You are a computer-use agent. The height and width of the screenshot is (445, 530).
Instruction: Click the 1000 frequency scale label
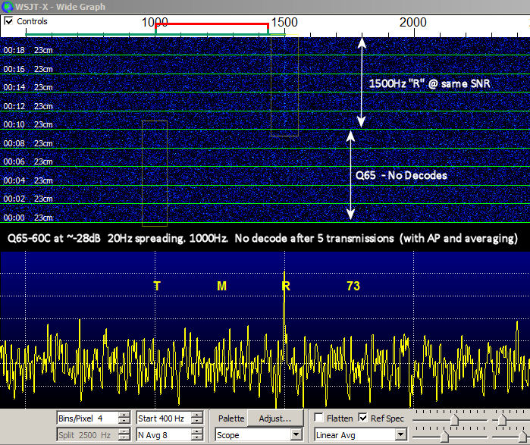point(155,22)
